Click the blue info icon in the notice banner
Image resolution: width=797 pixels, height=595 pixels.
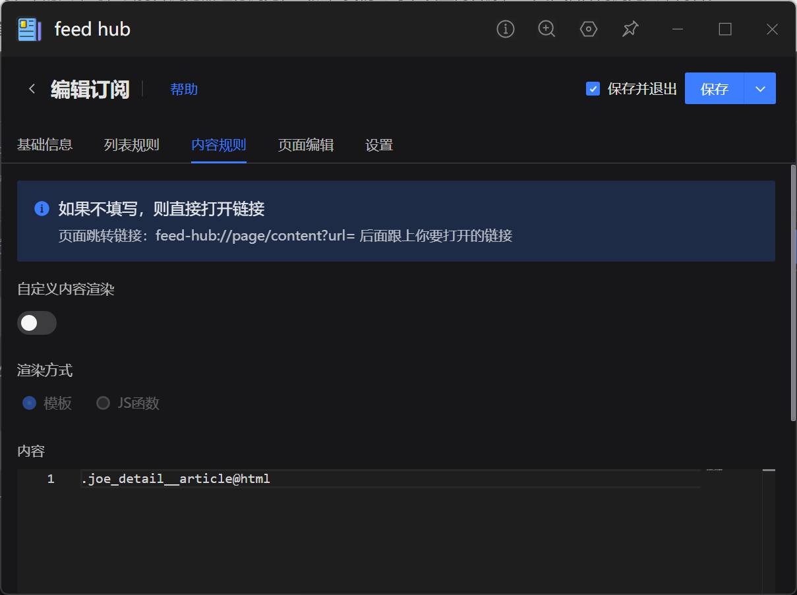(x=42, y=209)
